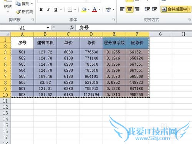This screenshot has height=144, width=192.
Task: Select row 11 header
Action: [x=5, y=101]
